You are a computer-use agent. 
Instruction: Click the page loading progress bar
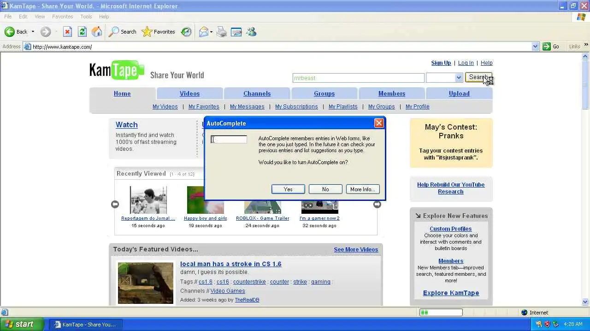click(441, 313)
